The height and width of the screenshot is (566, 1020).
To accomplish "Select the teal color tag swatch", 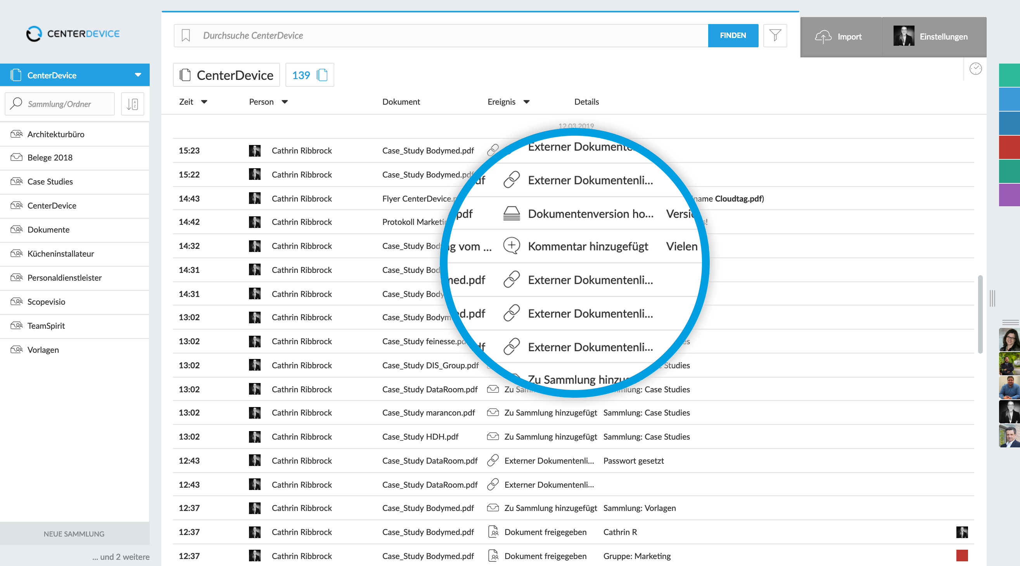I will (1009, 75).
